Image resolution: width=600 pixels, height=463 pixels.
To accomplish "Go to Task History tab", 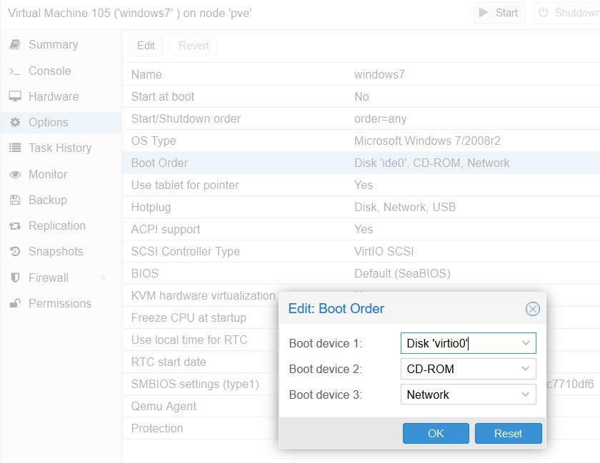I will pyautogui.click(x=61, y=148).
